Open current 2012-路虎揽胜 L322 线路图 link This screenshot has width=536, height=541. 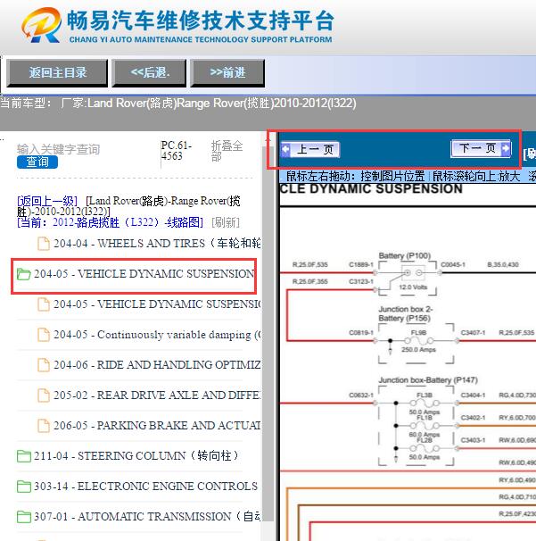click(x=110, y=222)
